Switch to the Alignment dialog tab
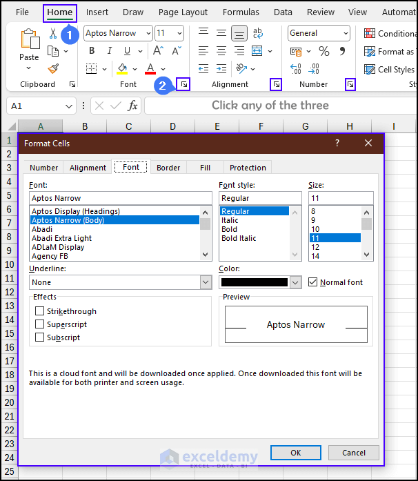Screen dimensions: 418x481 88,168
